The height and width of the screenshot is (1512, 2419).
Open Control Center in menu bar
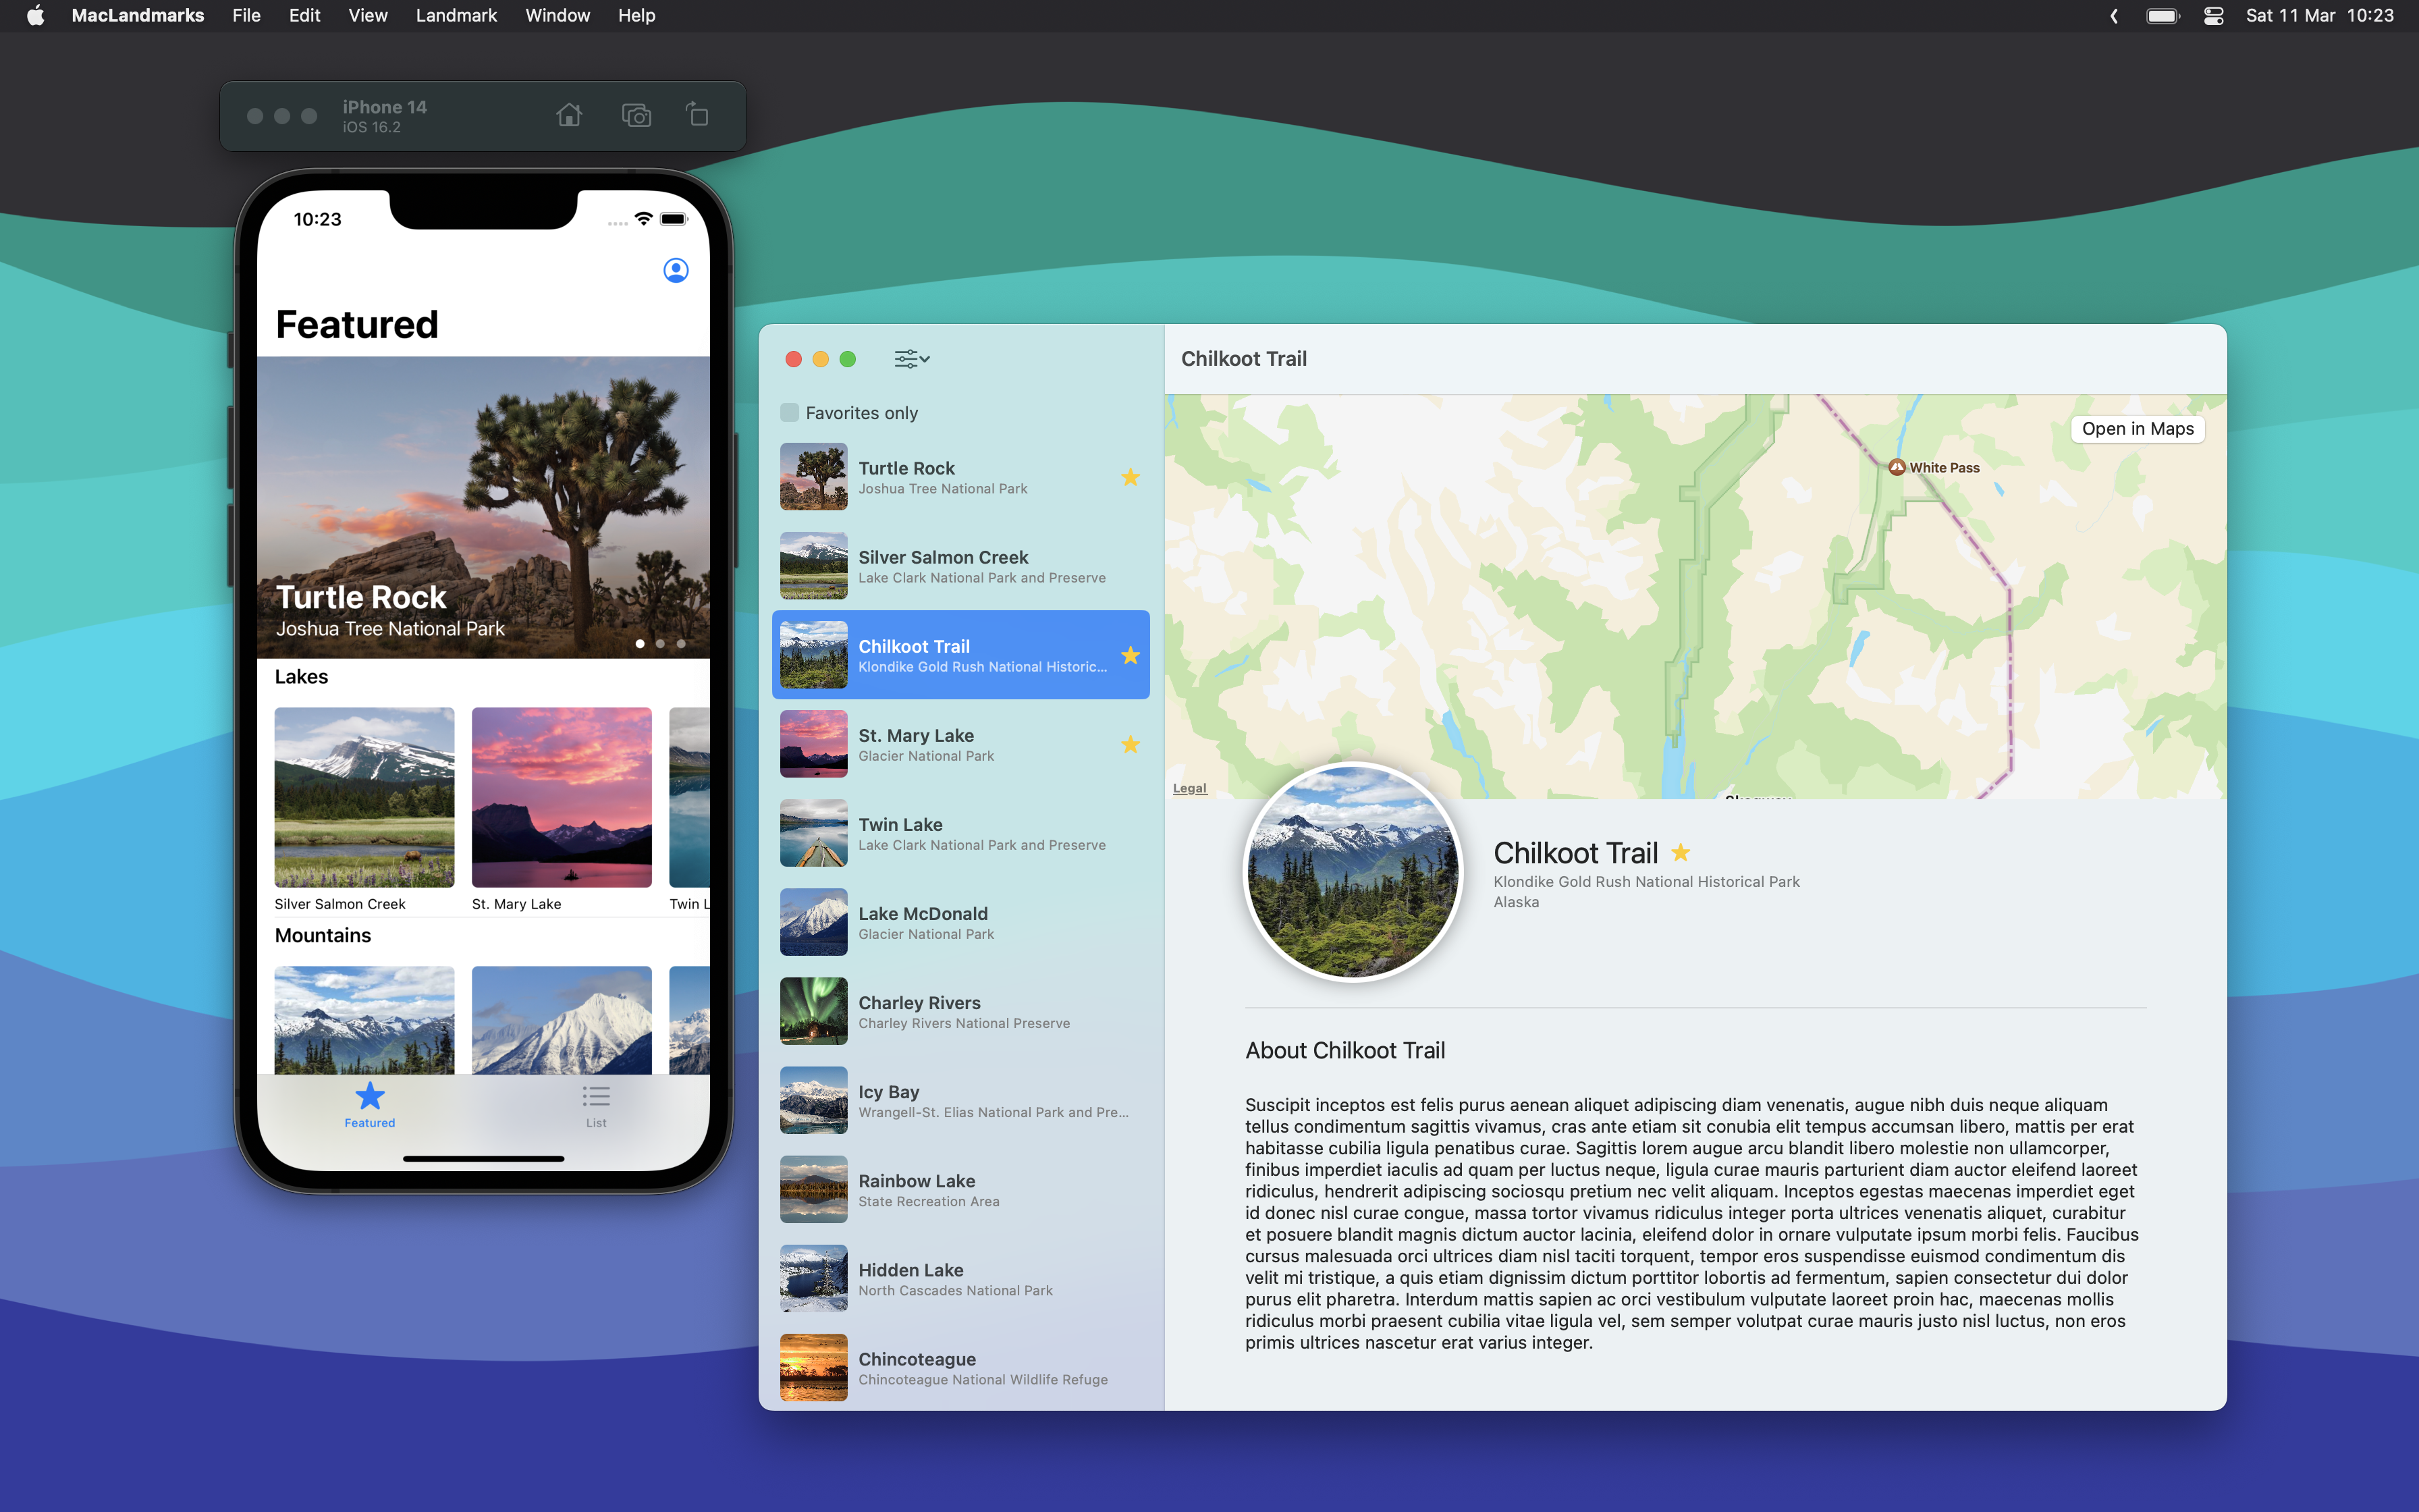pos(2213,16)
